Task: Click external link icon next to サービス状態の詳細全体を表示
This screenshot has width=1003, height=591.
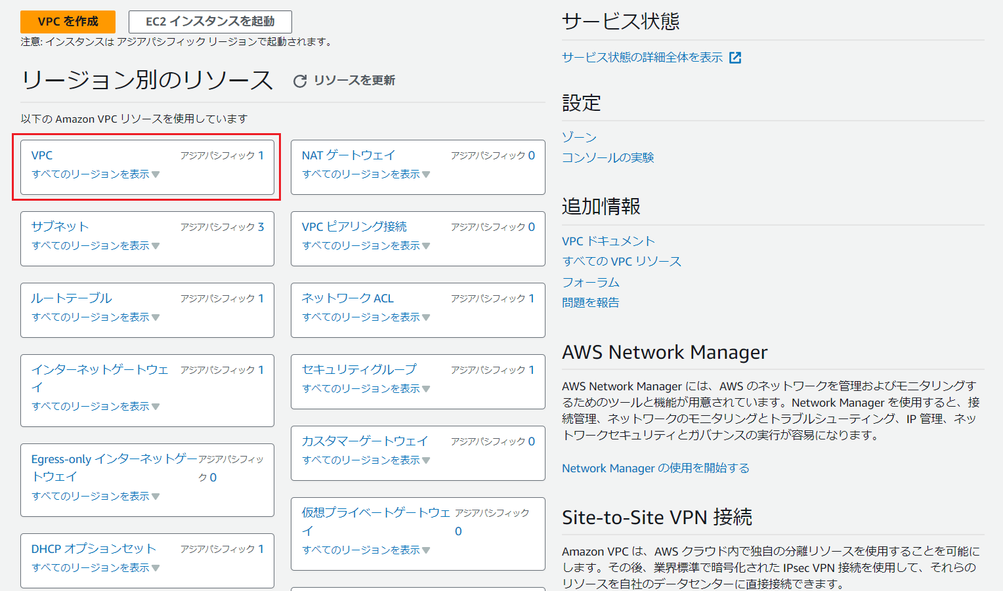Action: point(735,58)
